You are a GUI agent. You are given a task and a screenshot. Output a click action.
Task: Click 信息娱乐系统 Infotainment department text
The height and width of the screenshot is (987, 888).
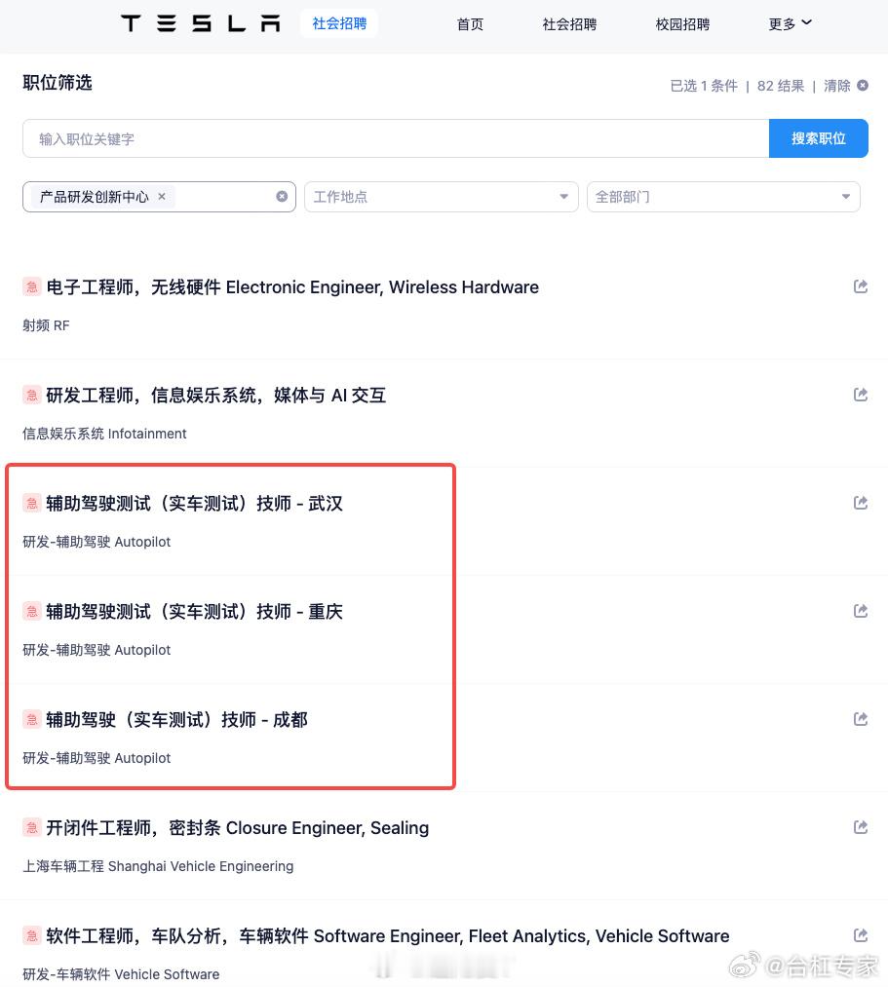click(x=104, y=434)
